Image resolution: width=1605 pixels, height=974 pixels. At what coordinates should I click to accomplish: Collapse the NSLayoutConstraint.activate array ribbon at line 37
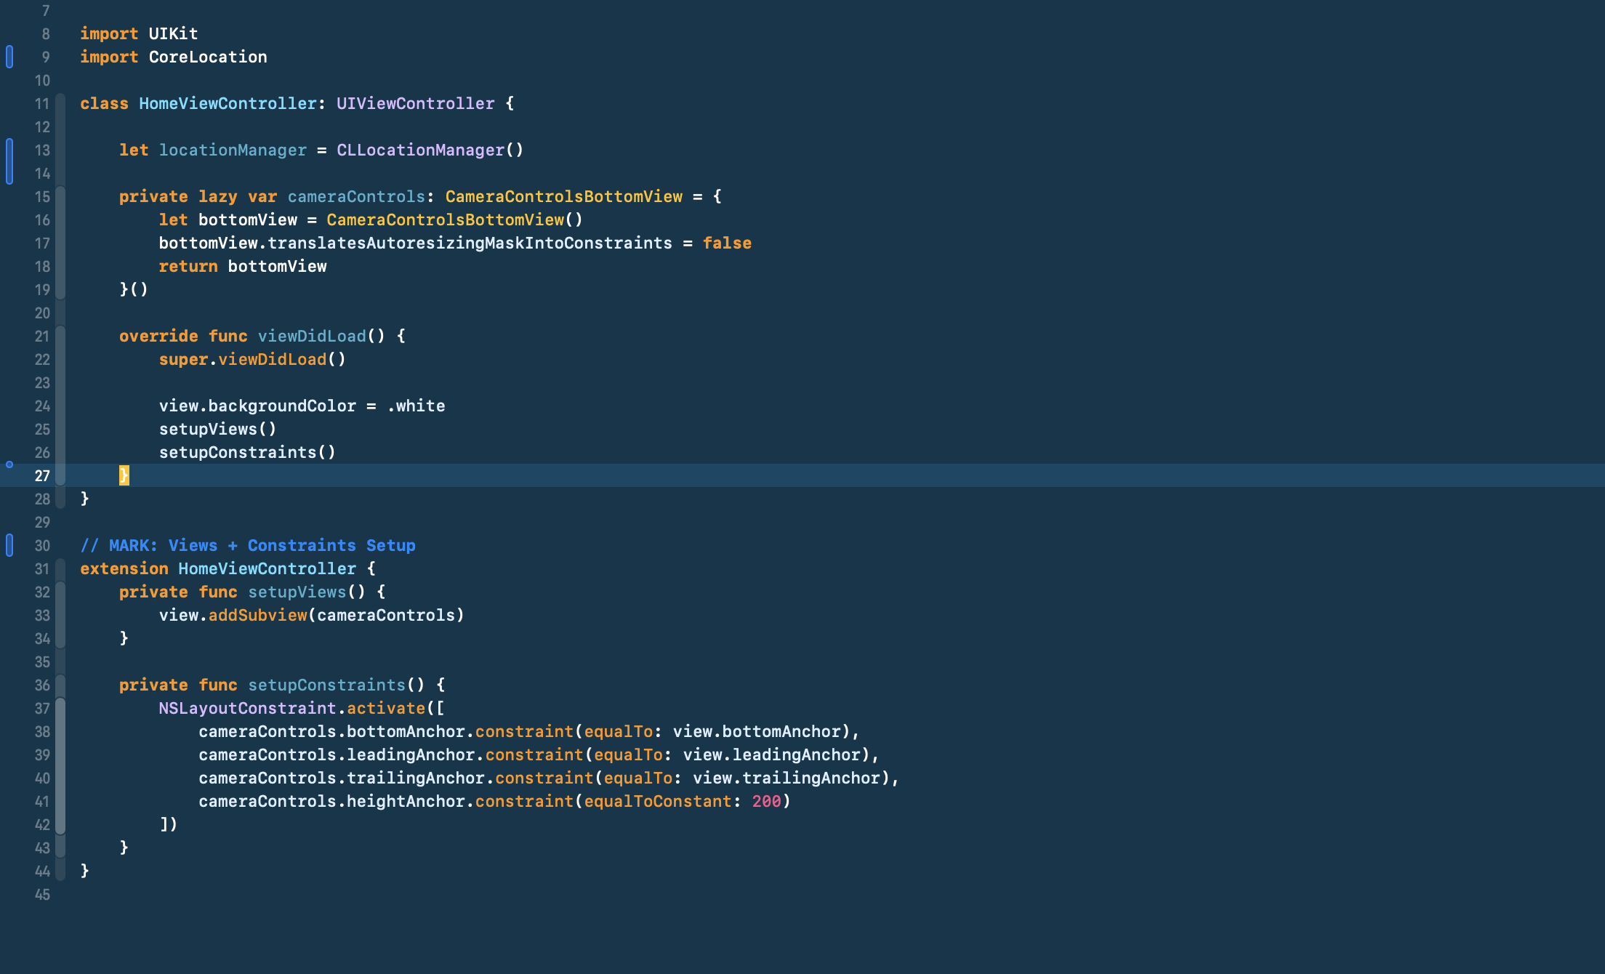[61, 708]
